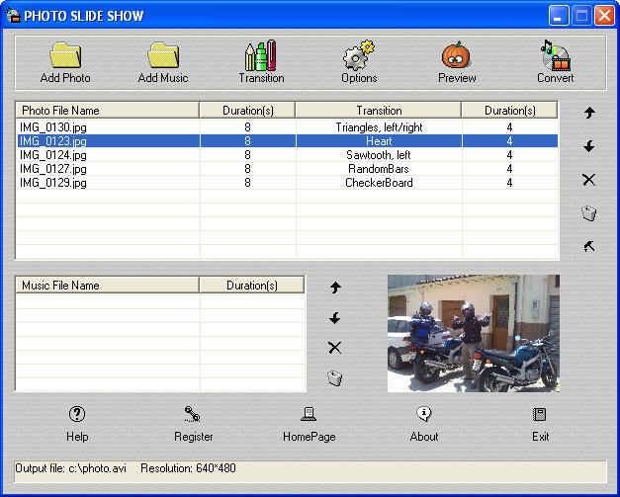
Task: Move selected photo up with arrow
Action: (x=589, y=113)
